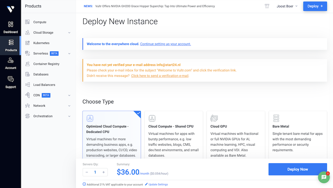The height and width of the screenshot is (188, 333).
Task: Click the Deploy Now button
Action: point(297,169)
